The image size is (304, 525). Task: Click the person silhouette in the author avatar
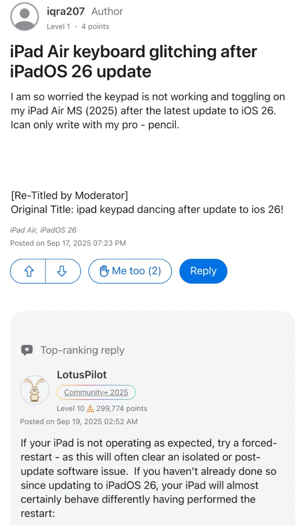(24, 17)
